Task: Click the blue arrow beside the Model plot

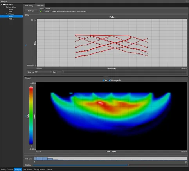Action: click(25, 116)
